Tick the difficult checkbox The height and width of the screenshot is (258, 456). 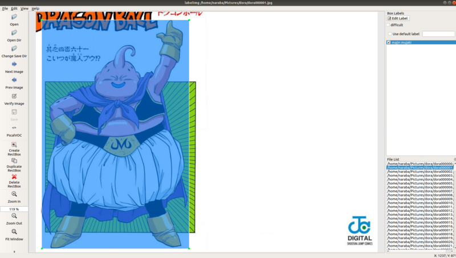[388, 25]
